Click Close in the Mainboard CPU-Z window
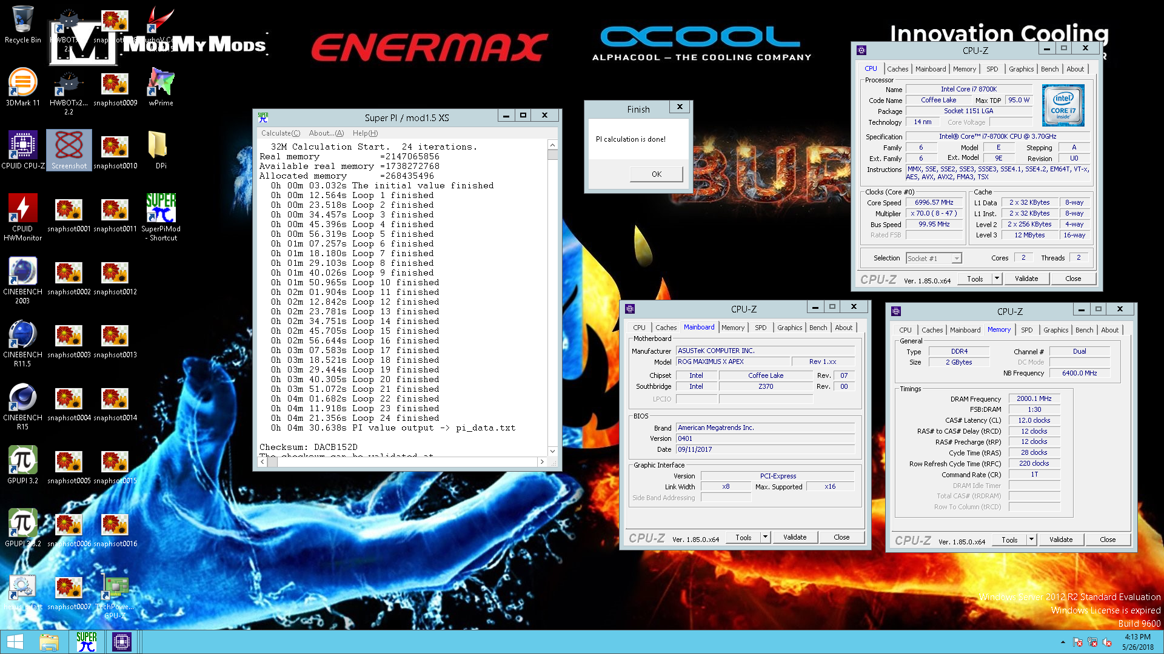 pyautogui.click(x=841, y=537)
